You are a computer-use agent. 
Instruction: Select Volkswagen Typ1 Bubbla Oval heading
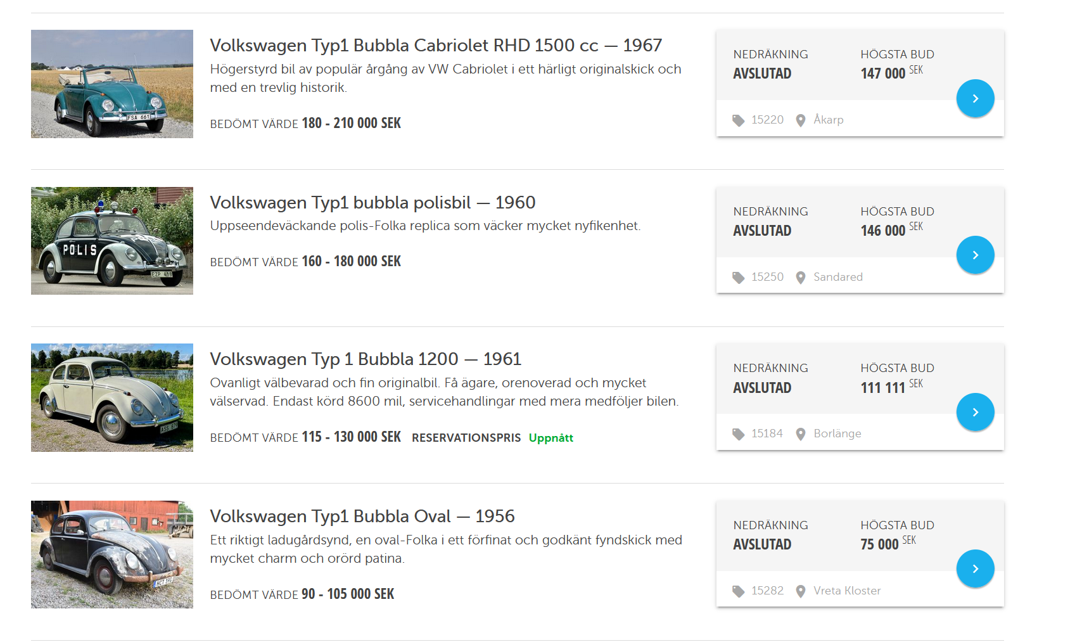click(362, 517)
